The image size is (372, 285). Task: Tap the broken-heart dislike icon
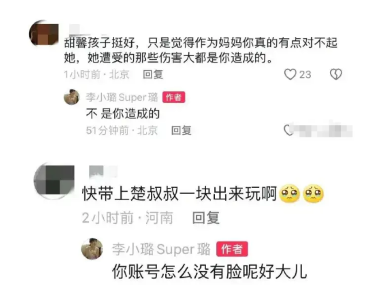coord(336,74)
